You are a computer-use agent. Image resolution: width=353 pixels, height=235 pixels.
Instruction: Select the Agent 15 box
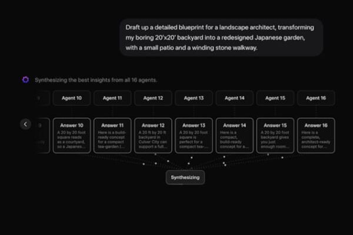275,98
